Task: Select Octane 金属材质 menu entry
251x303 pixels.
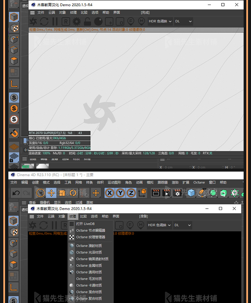Action: (89, 266)
